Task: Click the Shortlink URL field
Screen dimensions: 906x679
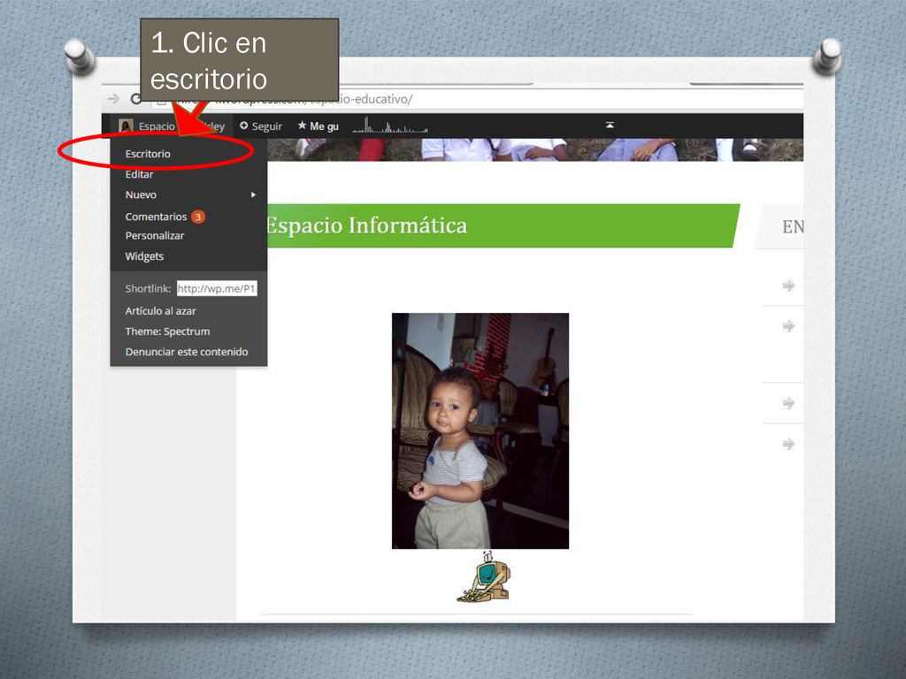Action: 217,288
